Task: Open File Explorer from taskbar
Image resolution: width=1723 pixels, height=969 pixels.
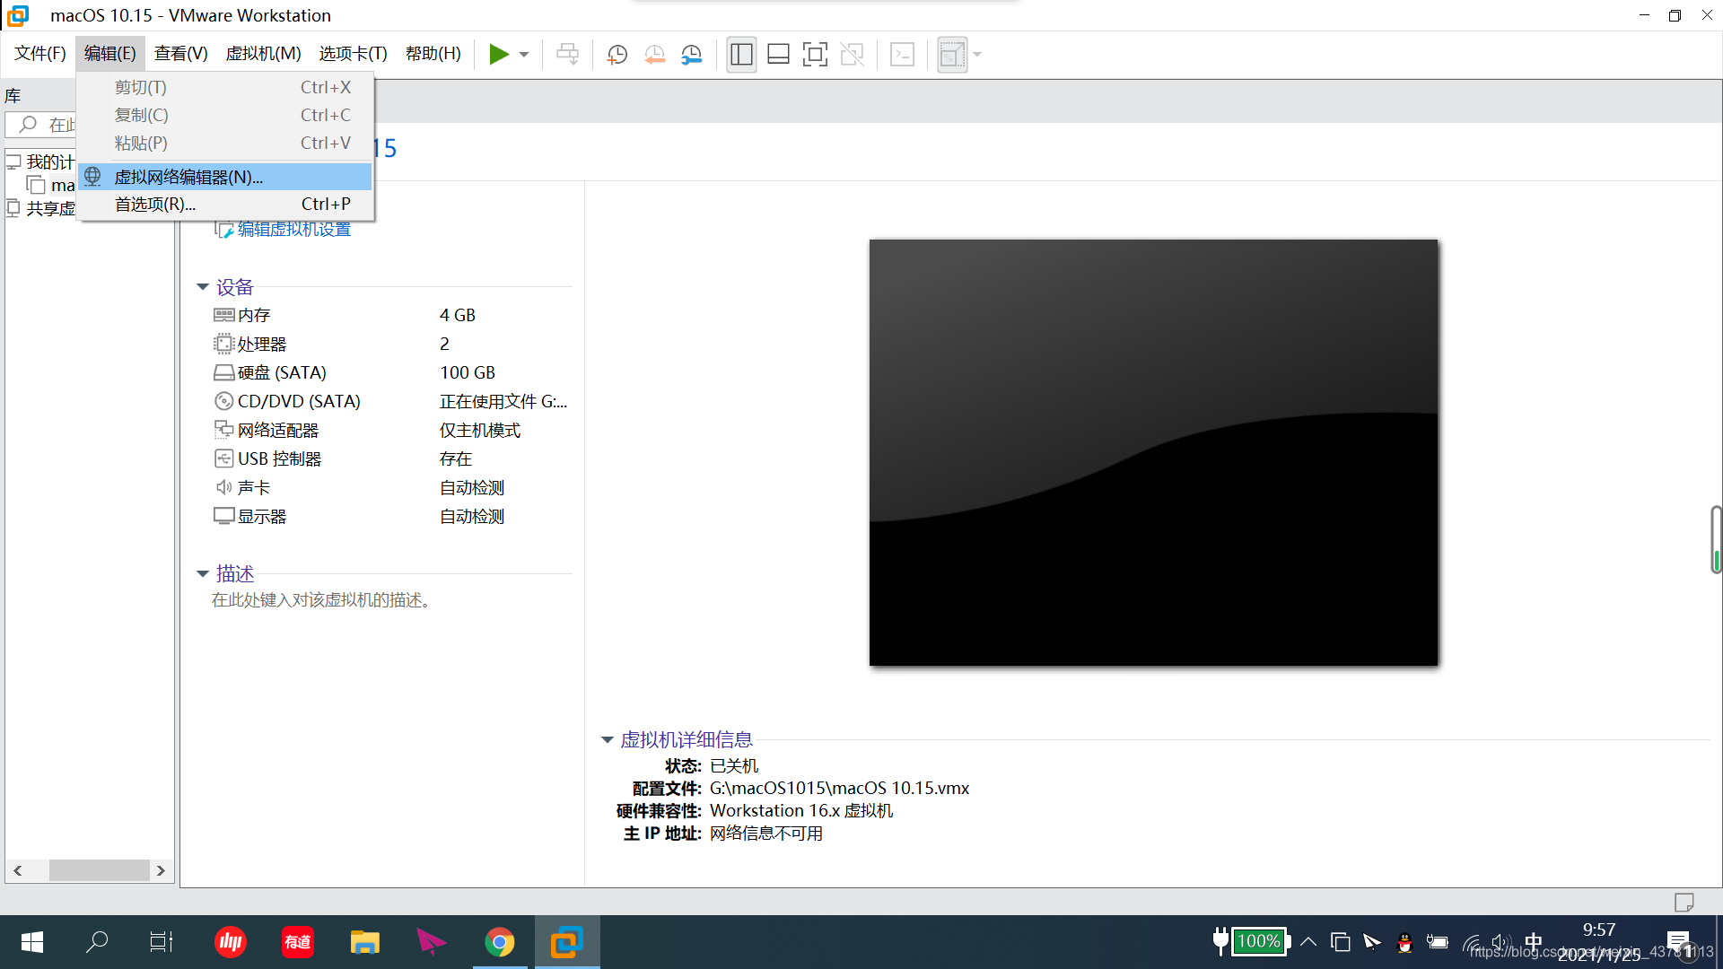Action: [x=365, y=942]
